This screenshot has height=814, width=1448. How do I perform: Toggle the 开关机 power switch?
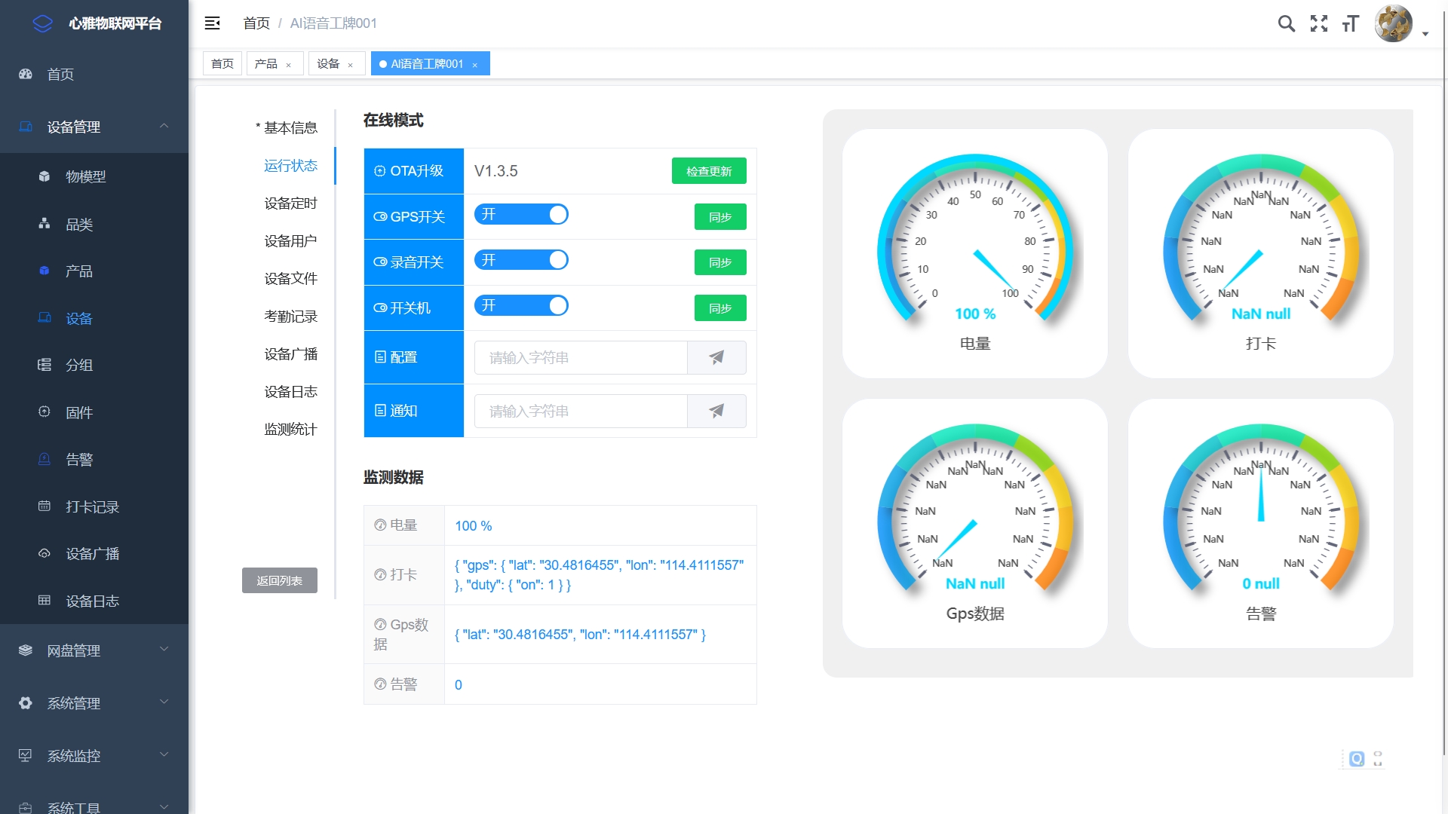pos(521,306)
